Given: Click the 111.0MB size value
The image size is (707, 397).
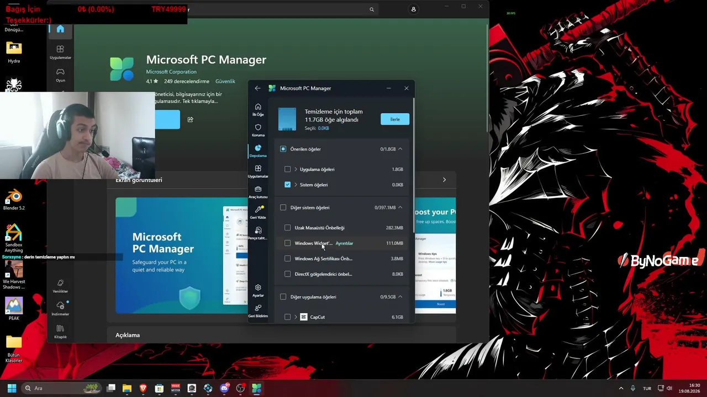Looking at the screenshot, I should (394, 243).
